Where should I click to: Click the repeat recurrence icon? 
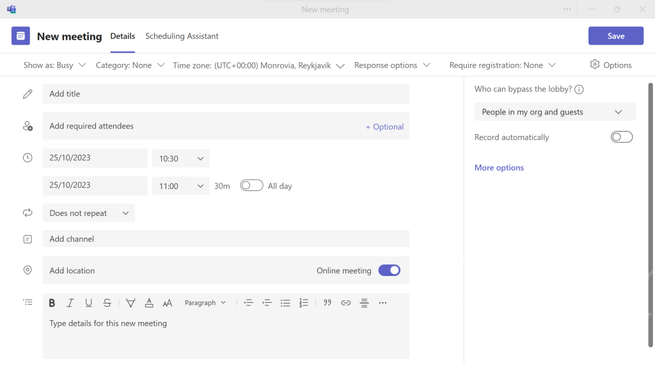pos(28,213)
